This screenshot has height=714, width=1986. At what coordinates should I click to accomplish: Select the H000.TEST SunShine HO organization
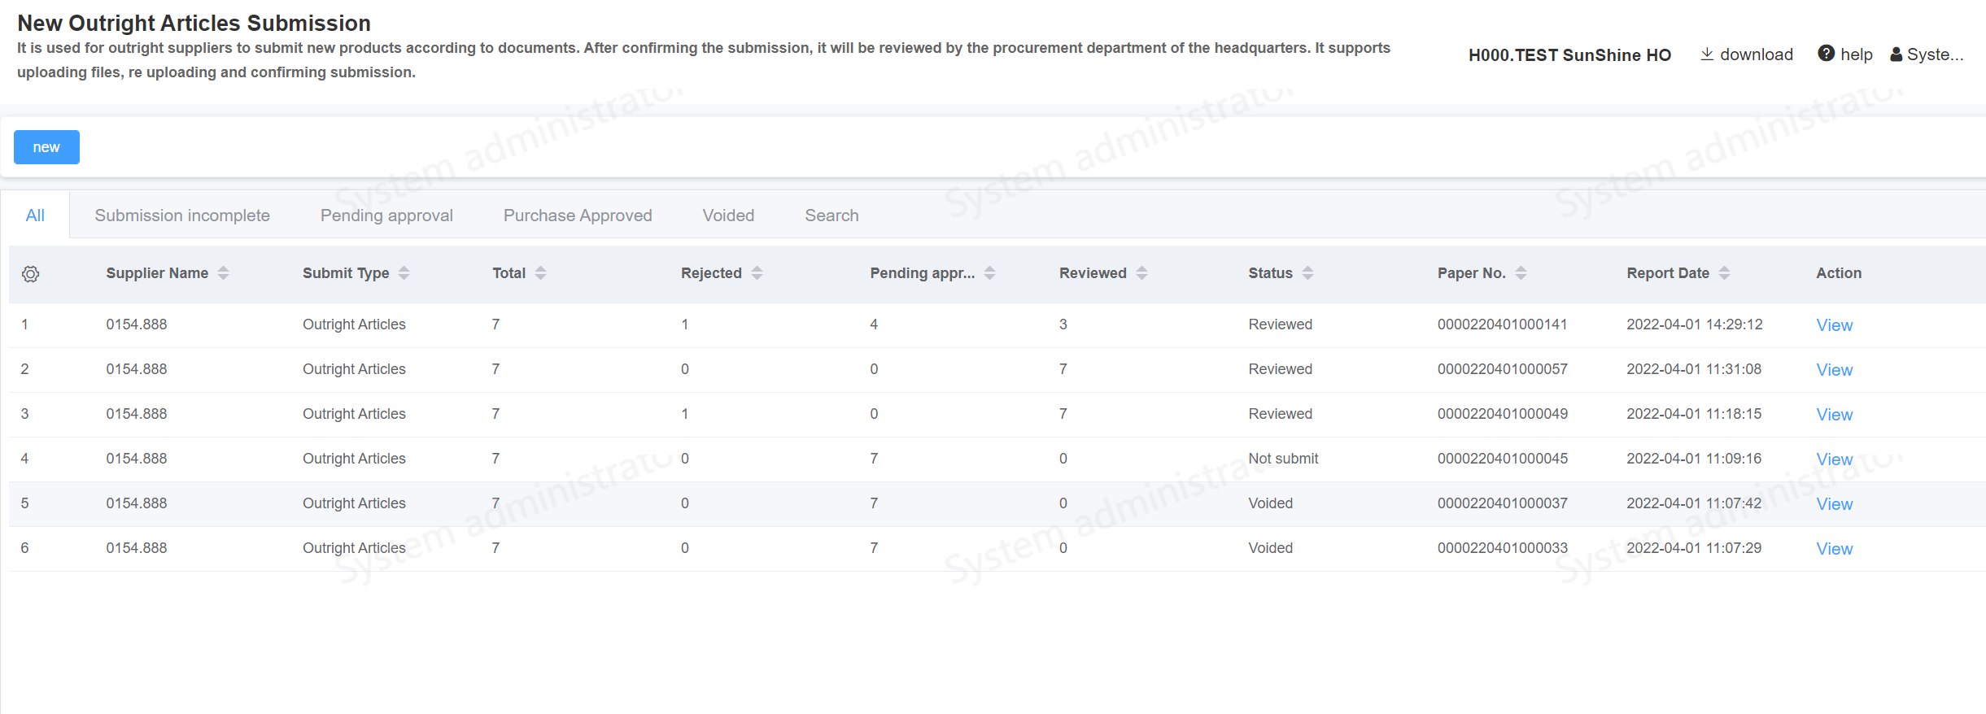coord(1569,55)
